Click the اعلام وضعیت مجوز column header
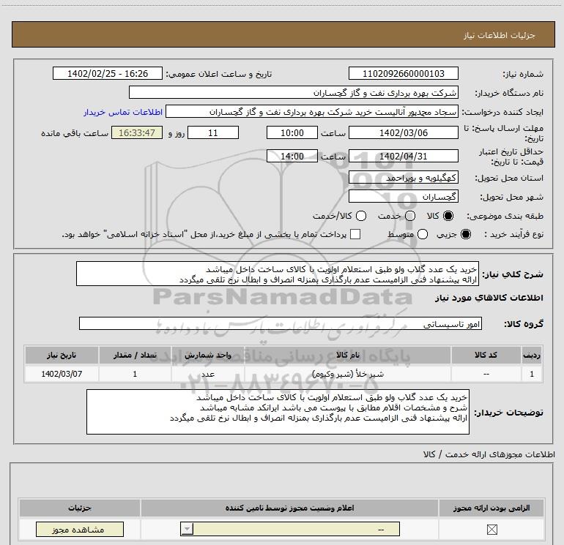This screenshot has height=545, width=564. 289,508
